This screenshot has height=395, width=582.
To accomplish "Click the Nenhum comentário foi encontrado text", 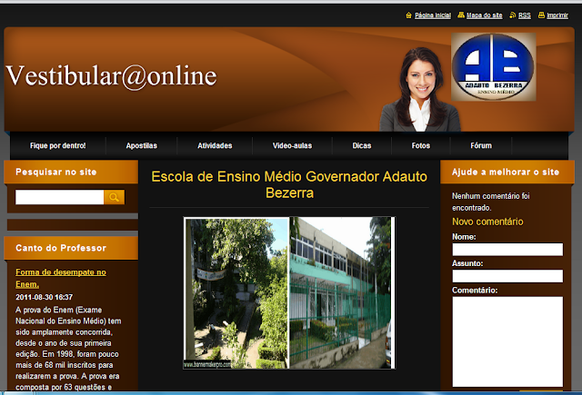I will point(491,202).
